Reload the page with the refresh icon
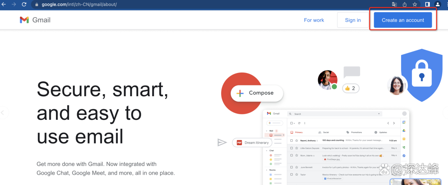 24,4
